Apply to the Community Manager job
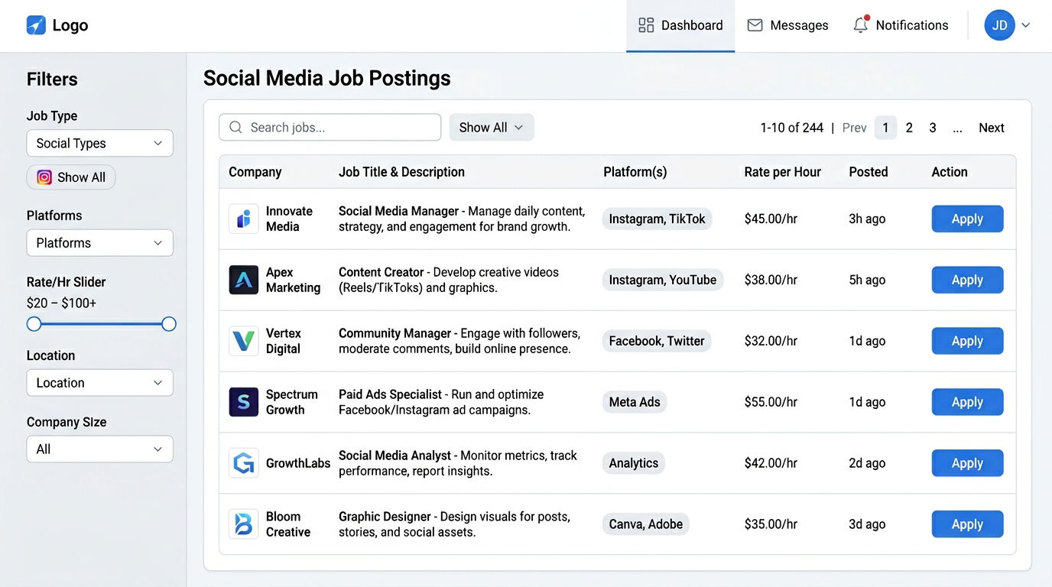Viewport: 1052px width, 587px height. 967,341
